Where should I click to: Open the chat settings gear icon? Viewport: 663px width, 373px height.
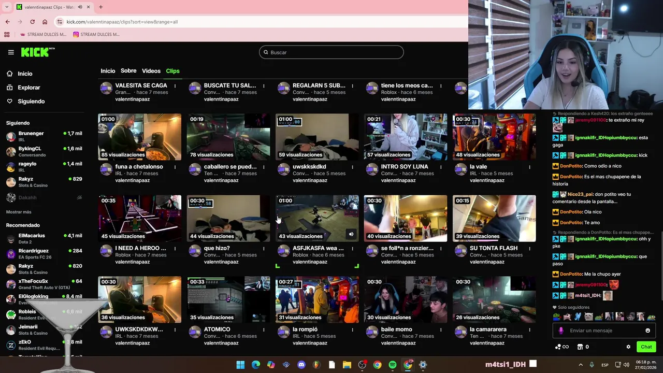coord(628,347)
